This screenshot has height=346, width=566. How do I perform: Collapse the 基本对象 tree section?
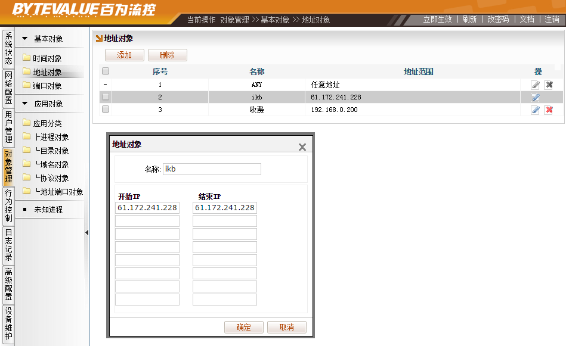25,39
